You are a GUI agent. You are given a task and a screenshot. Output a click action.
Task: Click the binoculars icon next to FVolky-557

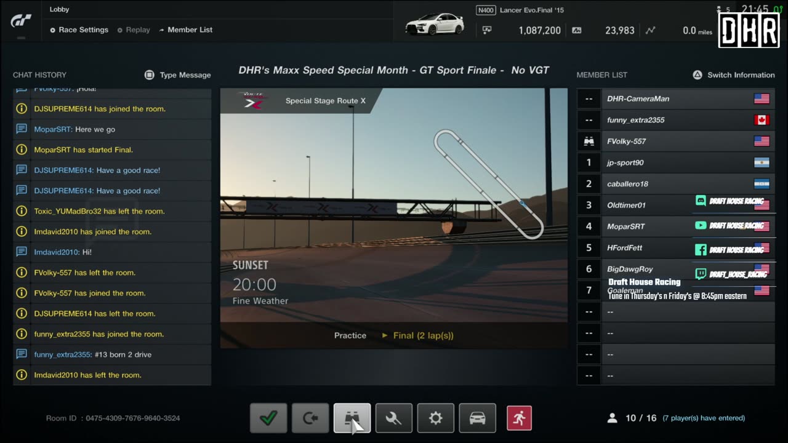pos(589,142)
